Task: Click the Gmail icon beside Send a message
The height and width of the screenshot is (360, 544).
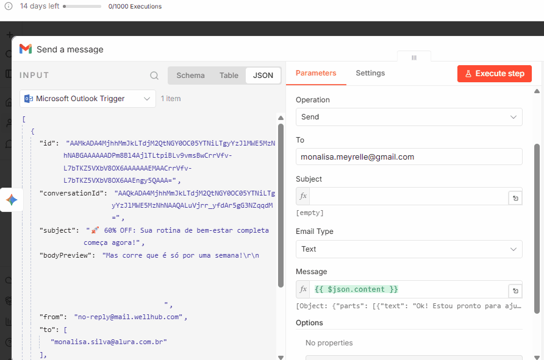Action: point(25,49)
